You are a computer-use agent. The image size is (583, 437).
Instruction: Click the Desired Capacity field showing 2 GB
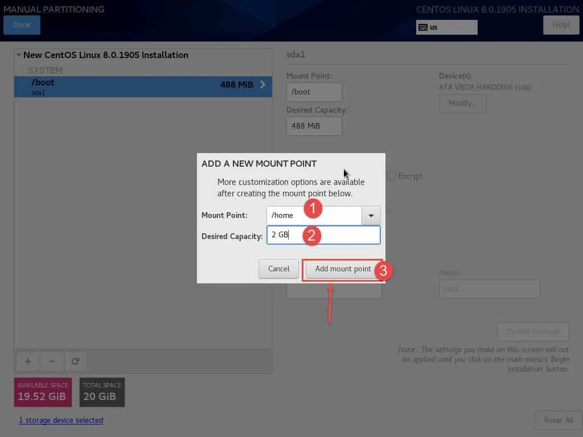(323, 234)
